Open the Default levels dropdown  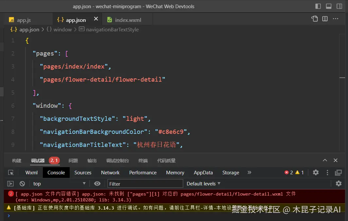(x=203, y=183)
